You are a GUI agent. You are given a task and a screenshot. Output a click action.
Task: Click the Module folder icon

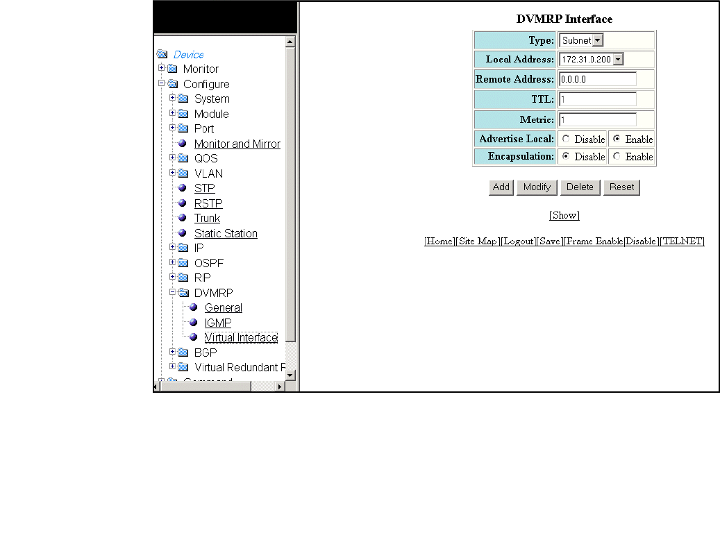coord(183,114)
